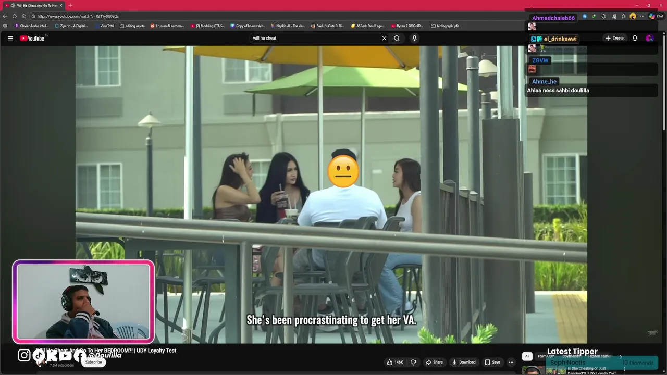
Task: Click the video player to pause
Action: [331, 194]
